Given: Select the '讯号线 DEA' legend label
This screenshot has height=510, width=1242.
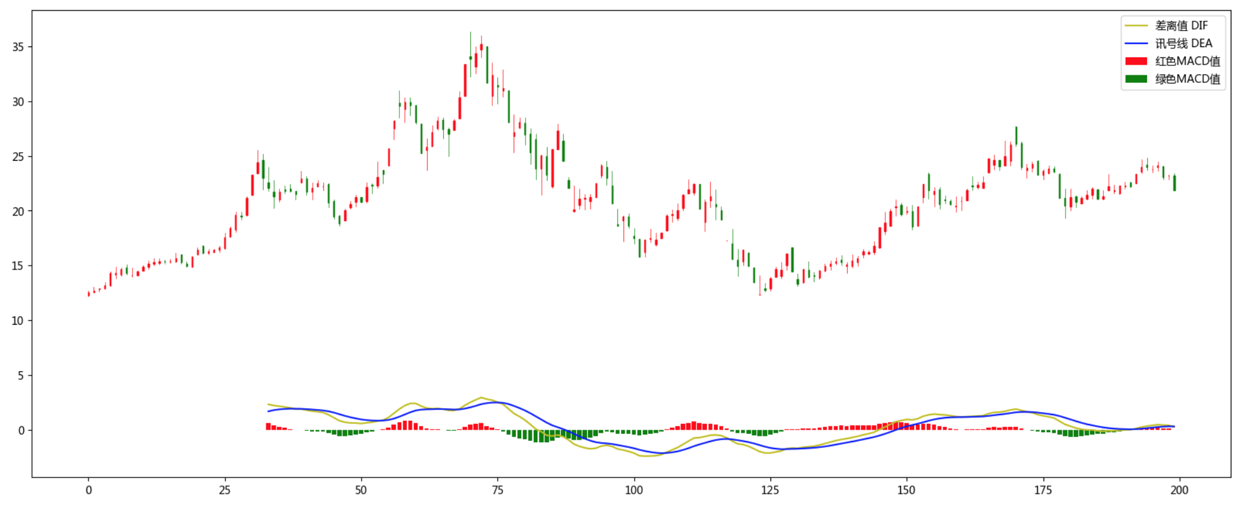Looking at the screenshot, I should 1184,43.
